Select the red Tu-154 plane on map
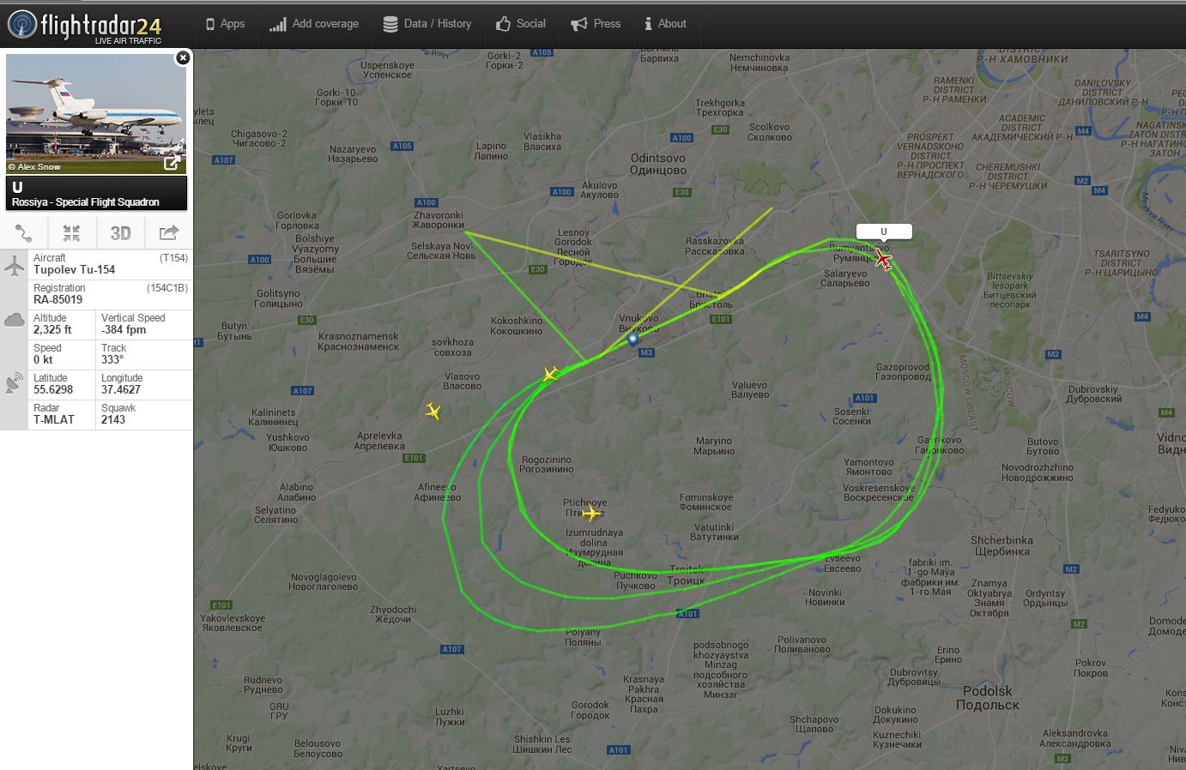The height and width of the screenshot is (770, 1186). point(882,259)
